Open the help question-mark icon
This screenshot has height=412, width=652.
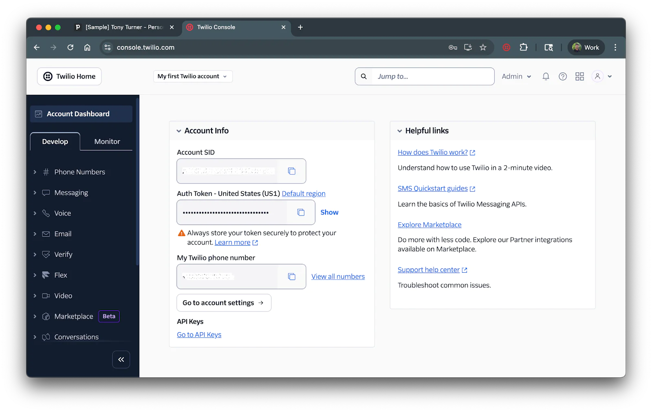pyautogui.click(x=562, y=76)
